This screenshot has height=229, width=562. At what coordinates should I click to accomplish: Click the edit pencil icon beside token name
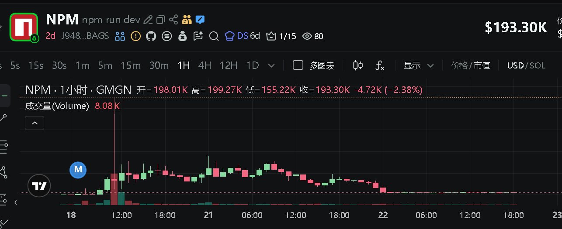click(148, 20)
